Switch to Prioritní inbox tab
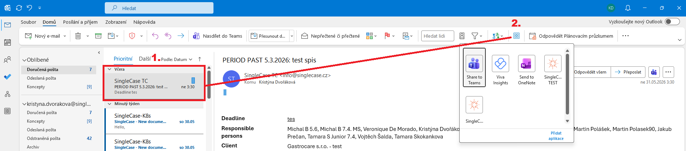Image resolution: width=686 pixels, height=151 pixels. [123, 59]
